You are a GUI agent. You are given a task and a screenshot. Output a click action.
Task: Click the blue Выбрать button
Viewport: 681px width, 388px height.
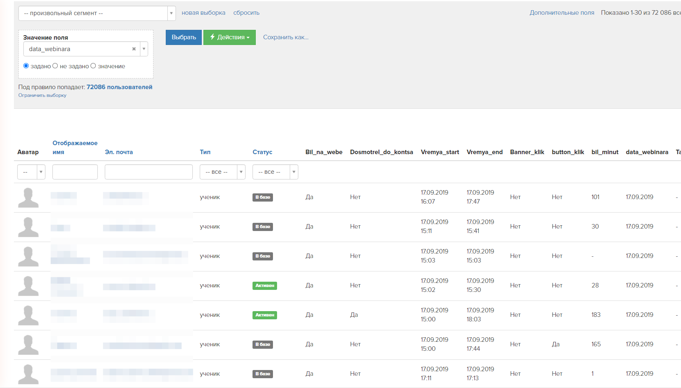pos(184,37)
